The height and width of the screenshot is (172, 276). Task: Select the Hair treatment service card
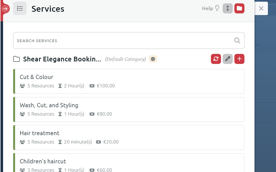click(x=129, y=137)
